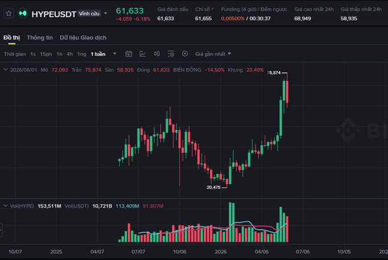Click the hexagon chart settings icon

tap(185, 54)
